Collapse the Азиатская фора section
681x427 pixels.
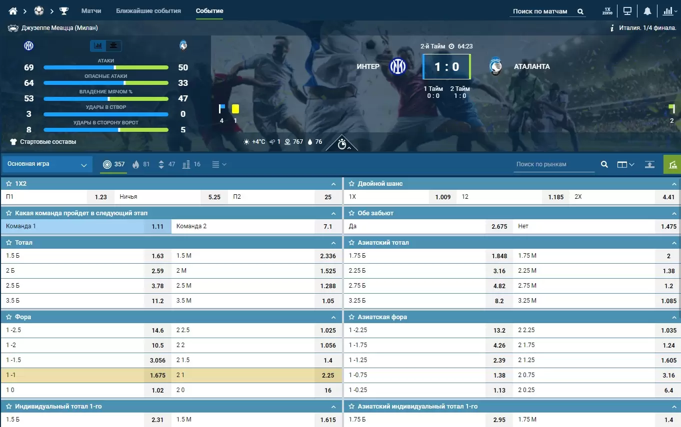click(x=673, y=317)
